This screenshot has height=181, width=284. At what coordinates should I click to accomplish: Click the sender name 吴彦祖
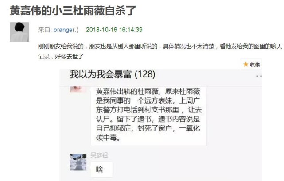[99, 155]
